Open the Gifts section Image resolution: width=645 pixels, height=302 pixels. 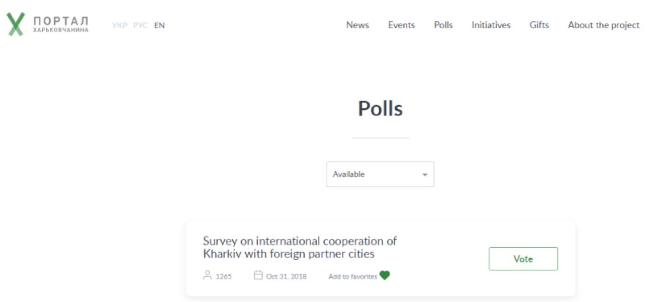pyautogui.click(x=539, y=25)
